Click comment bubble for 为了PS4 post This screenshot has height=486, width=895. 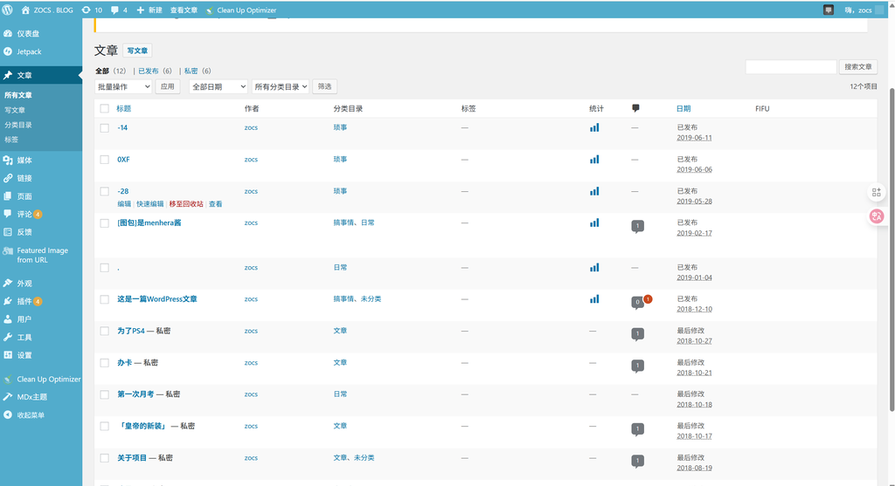(637, 333)
